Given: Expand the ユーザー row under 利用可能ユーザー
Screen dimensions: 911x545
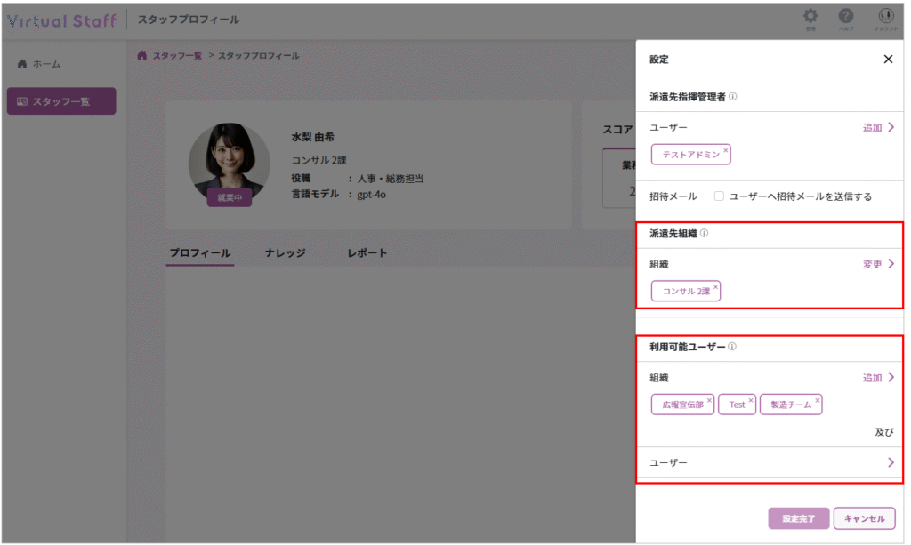Looking at the screenshot, I should click(x=890, y=462).
